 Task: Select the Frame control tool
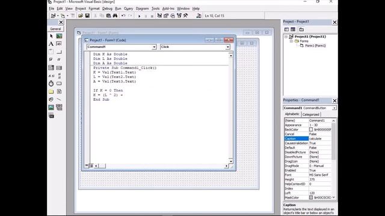(x=51, y=52)
